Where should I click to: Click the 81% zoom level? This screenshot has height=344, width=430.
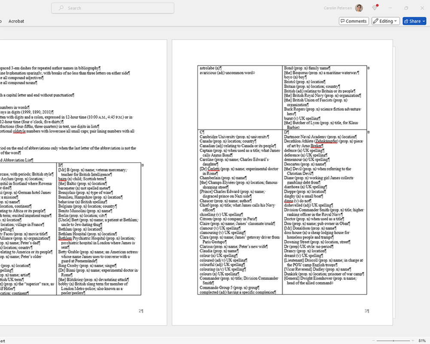pyautogui.click(x=422, y=341)
